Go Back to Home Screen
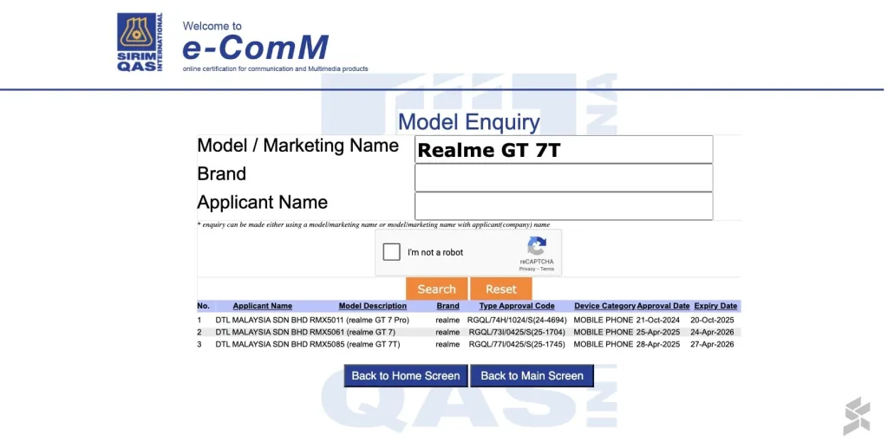The width and height of the screenshot is (888, 448). (x=405, y=375)
